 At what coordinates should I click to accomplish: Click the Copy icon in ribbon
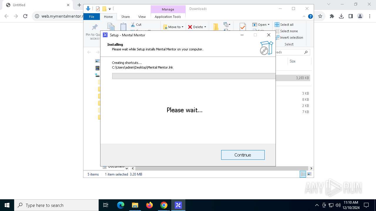point(111,26)
